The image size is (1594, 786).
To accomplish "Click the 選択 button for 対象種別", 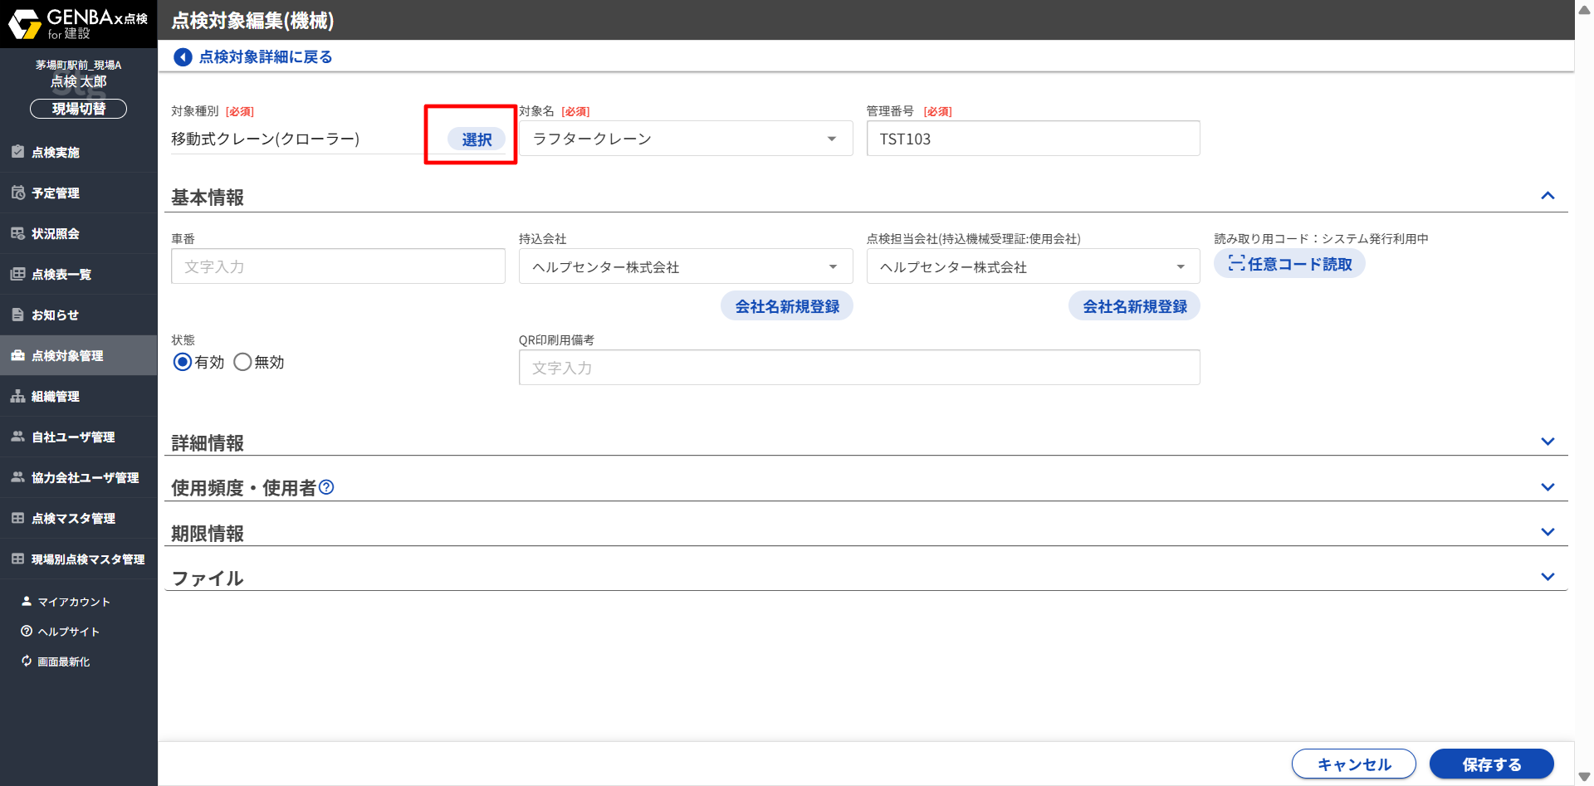I will point(477,139).
